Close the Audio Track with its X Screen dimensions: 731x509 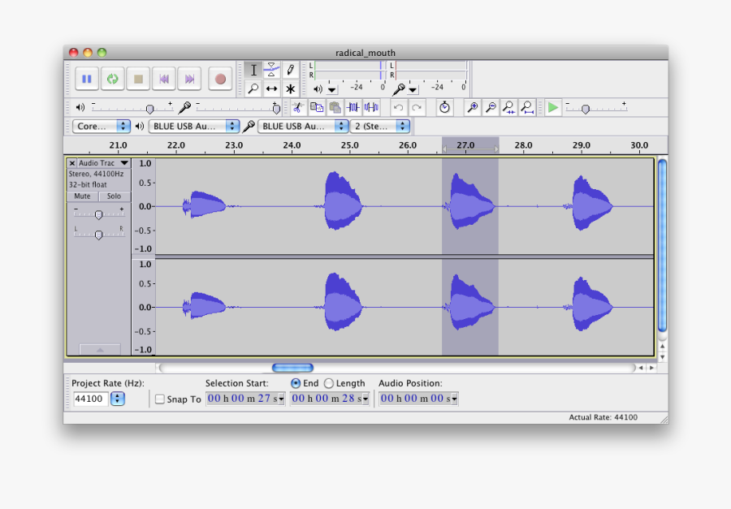72,162
